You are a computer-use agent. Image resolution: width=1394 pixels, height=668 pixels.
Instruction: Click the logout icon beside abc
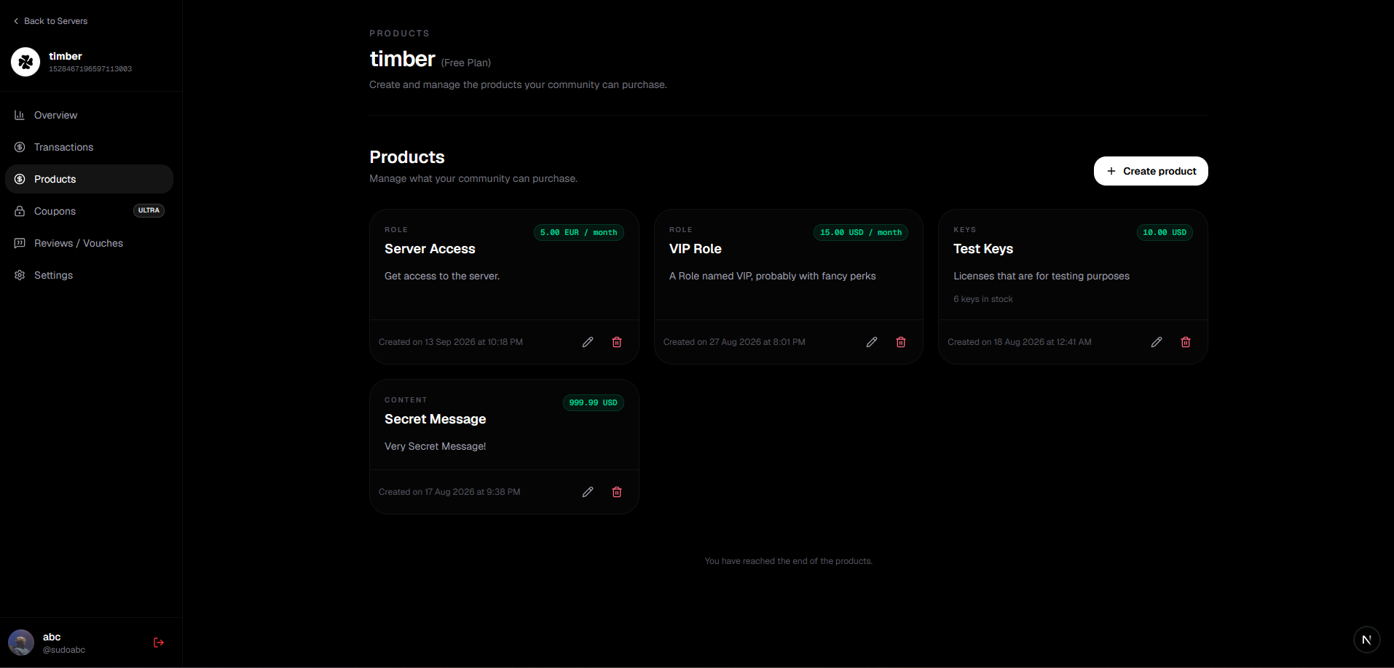[159, 643]
